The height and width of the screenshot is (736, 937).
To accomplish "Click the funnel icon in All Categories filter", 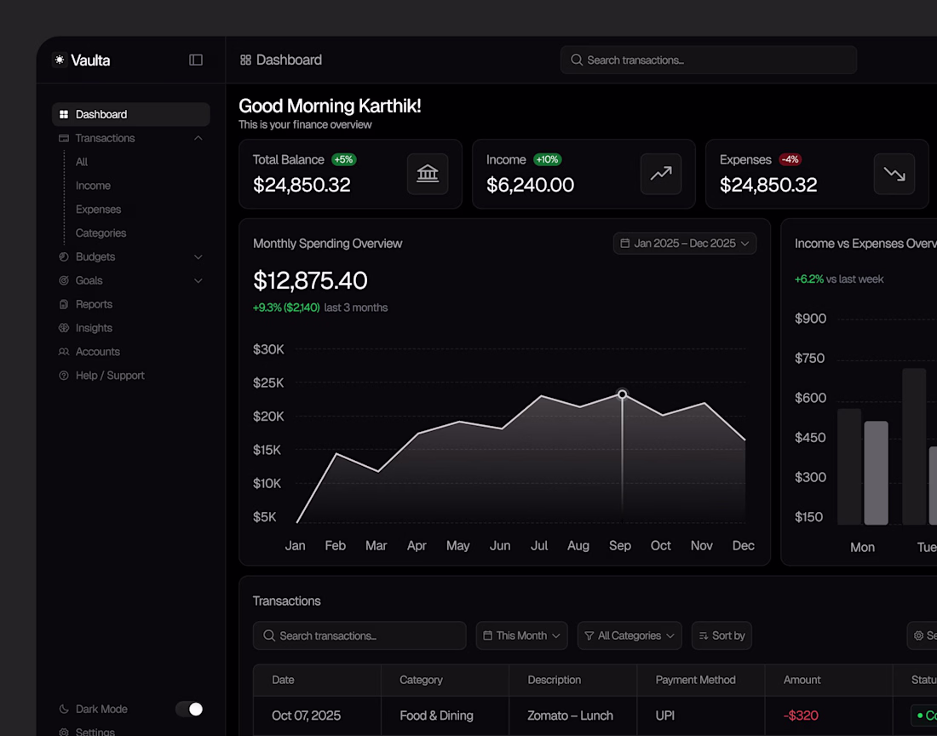I will coord(589,635).
